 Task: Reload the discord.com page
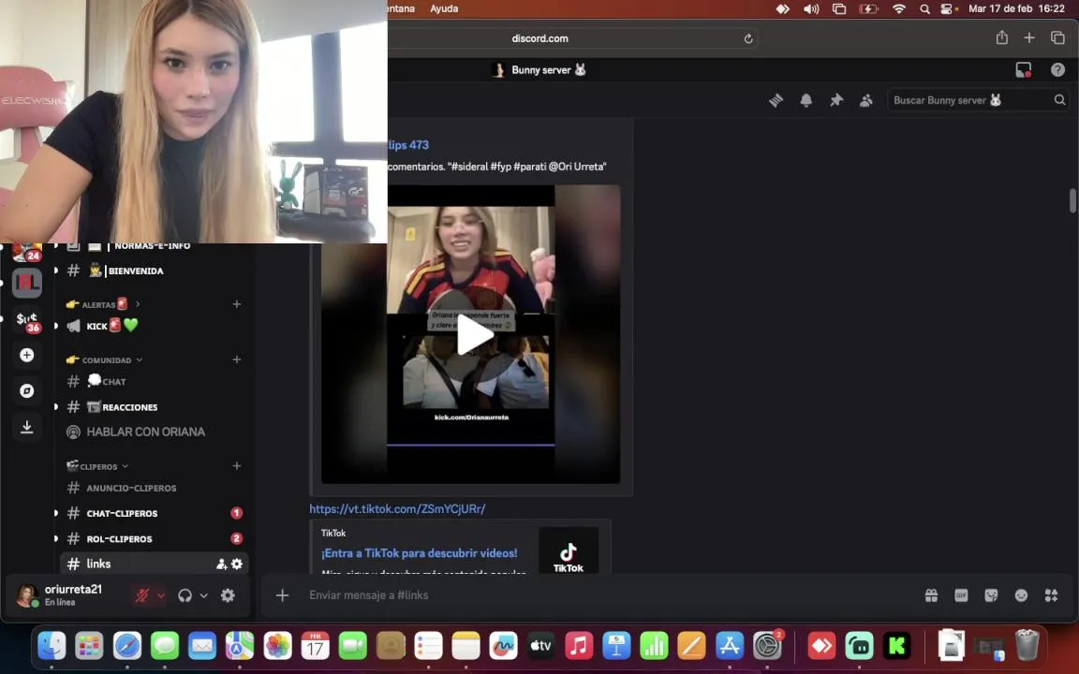click(748, 38)
